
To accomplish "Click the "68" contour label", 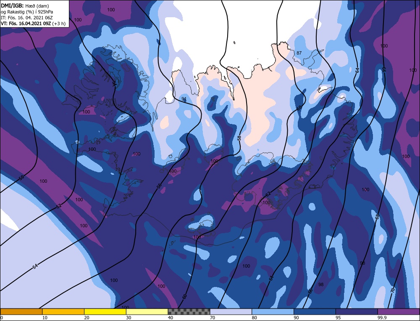I will pos(377,217).
